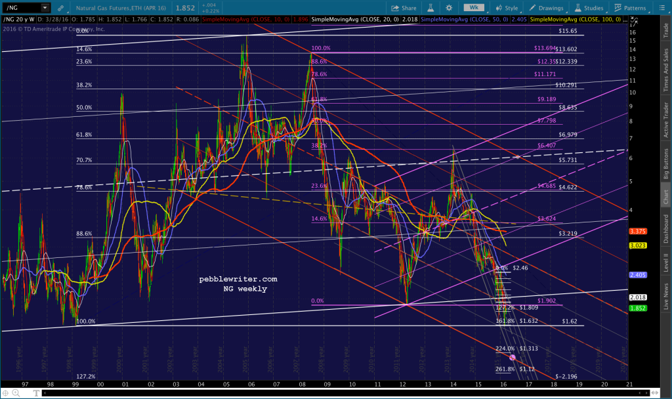Viewport: 672px width, 399px height.
Task: Expand the /NG symbol dropdown arrow
Action: point(45,8)
